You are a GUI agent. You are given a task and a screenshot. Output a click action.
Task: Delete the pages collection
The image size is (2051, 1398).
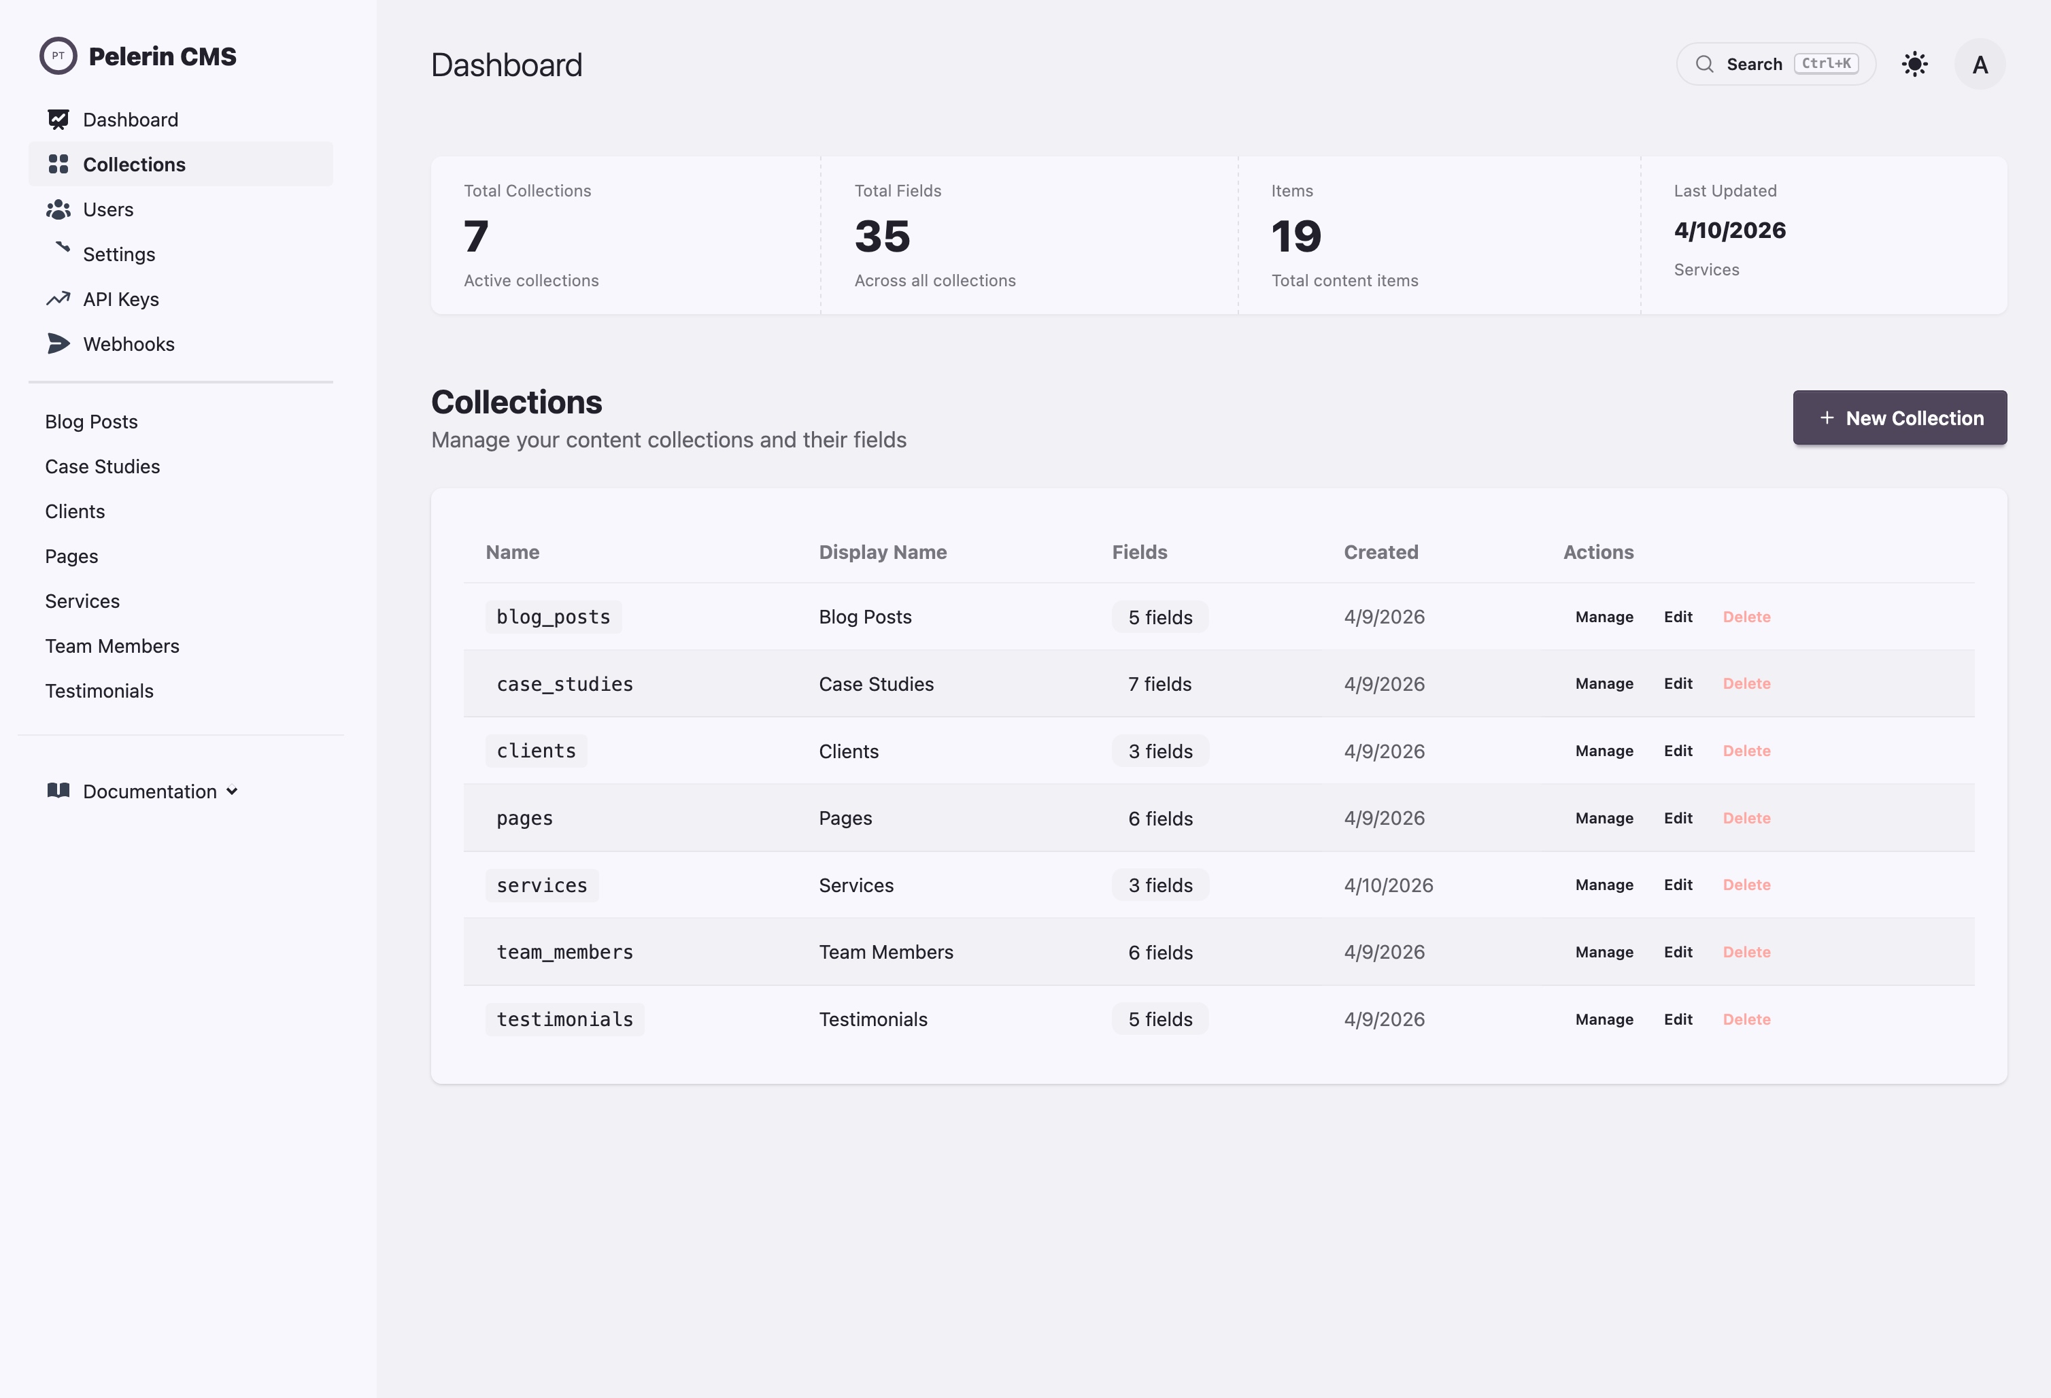(x=1746, y=817)
